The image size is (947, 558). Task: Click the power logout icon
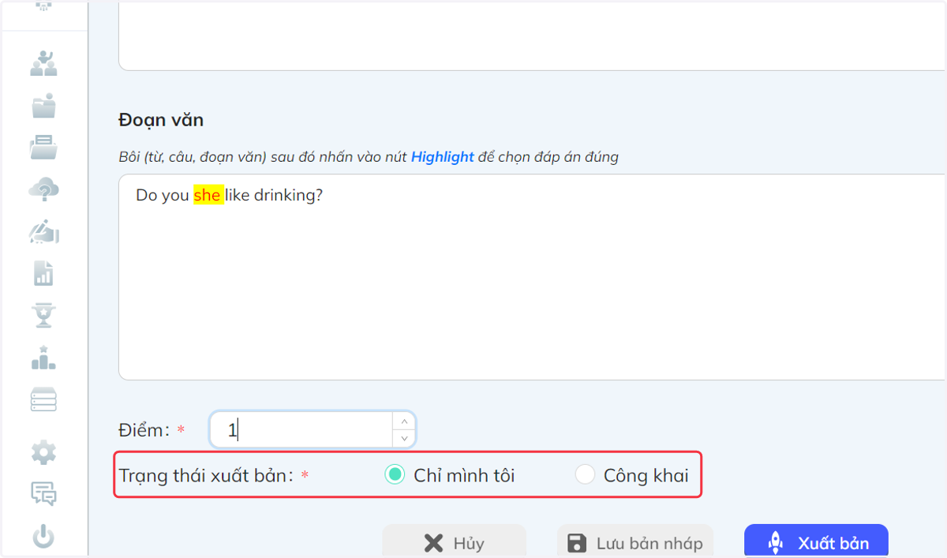click(43, 537)
